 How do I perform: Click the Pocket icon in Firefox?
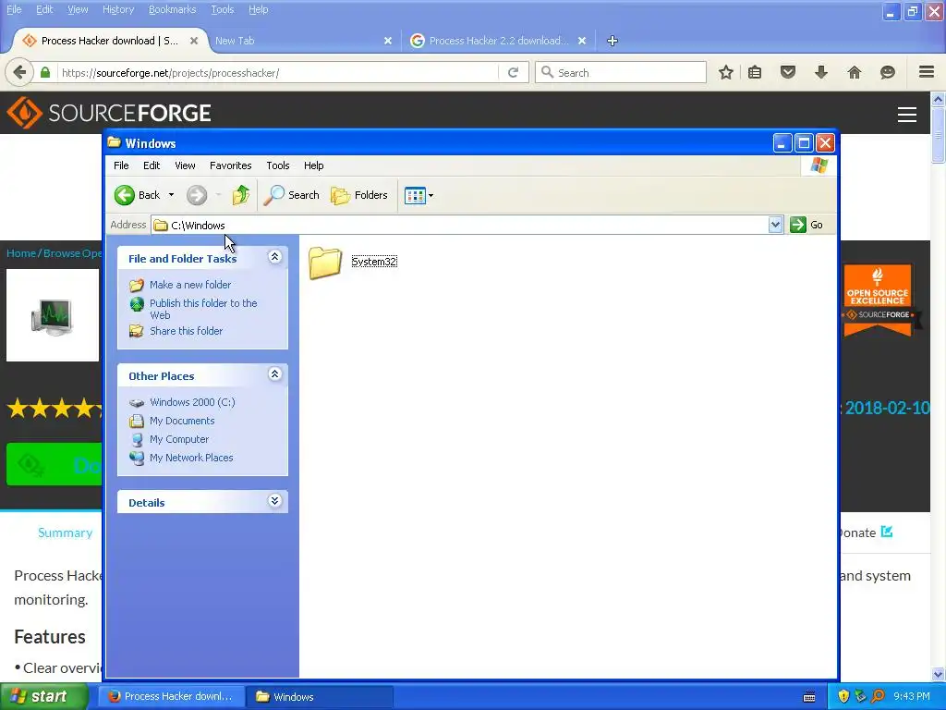[788, 72]
